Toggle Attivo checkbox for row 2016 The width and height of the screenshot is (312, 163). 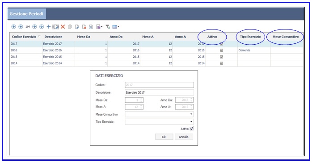pos(221,50)
